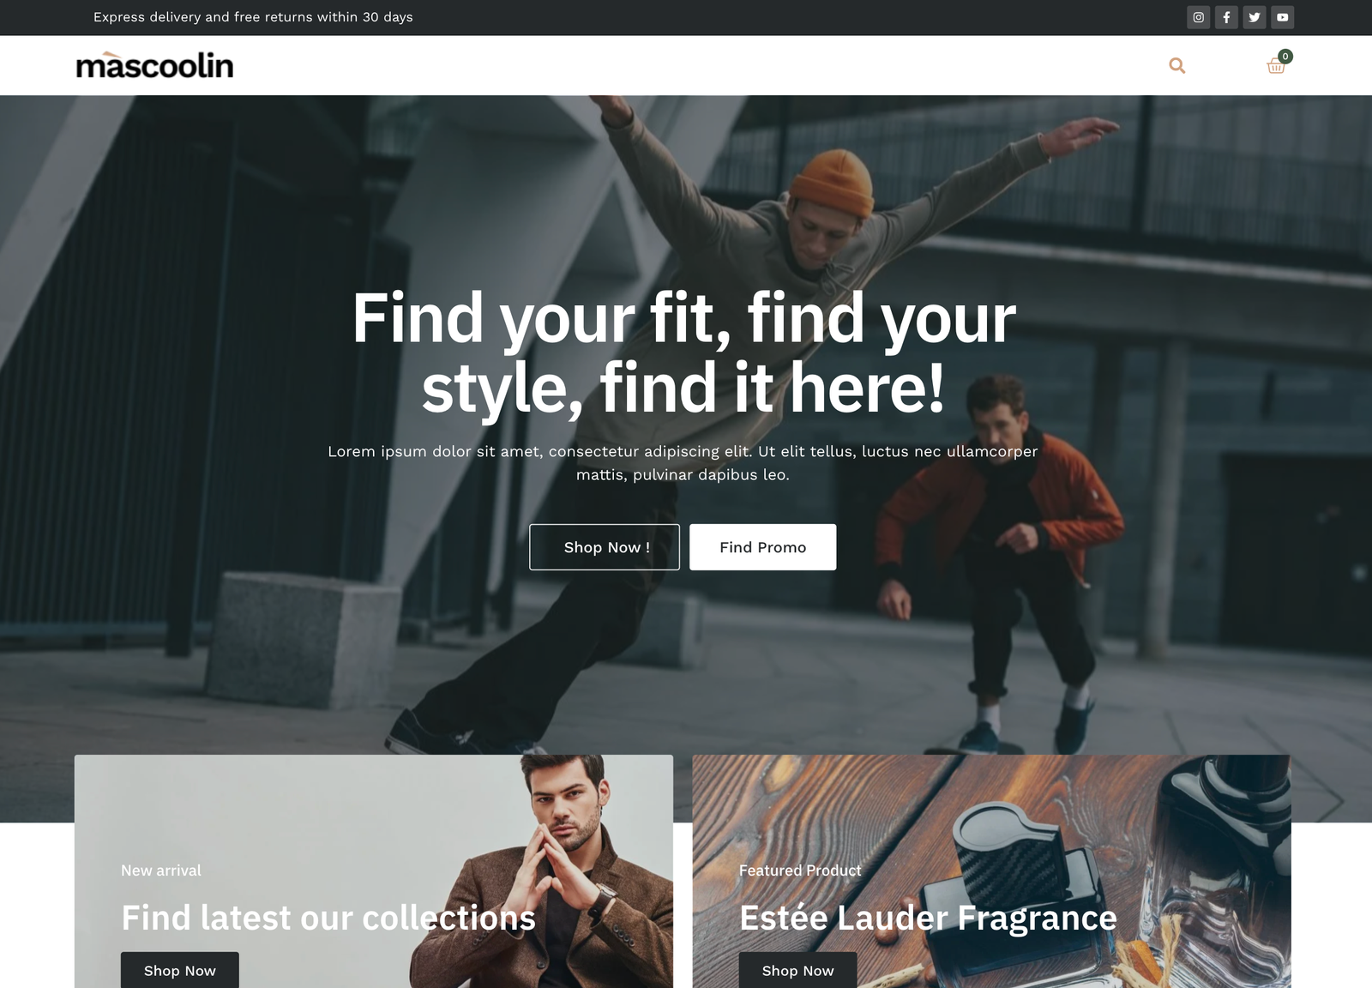The height and width of the screenshot is (988, 1372).
Task: Shop Now in the New arrival card
Action: tap(180, 970)
